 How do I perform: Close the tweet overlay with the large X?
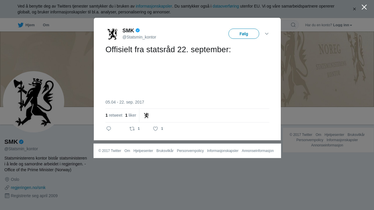click(x=364, y=7)
